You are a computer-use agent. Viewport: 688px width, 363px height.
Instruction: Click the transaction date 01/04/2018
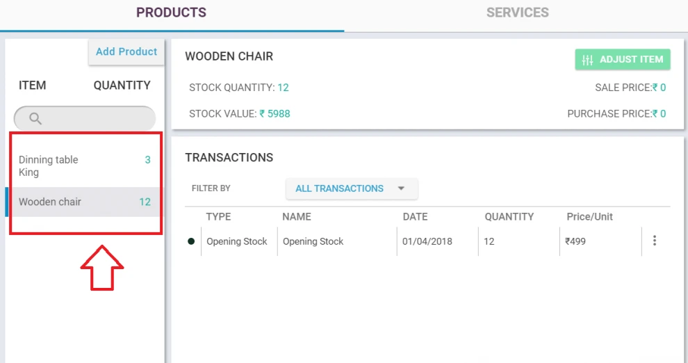pos(427,241)
